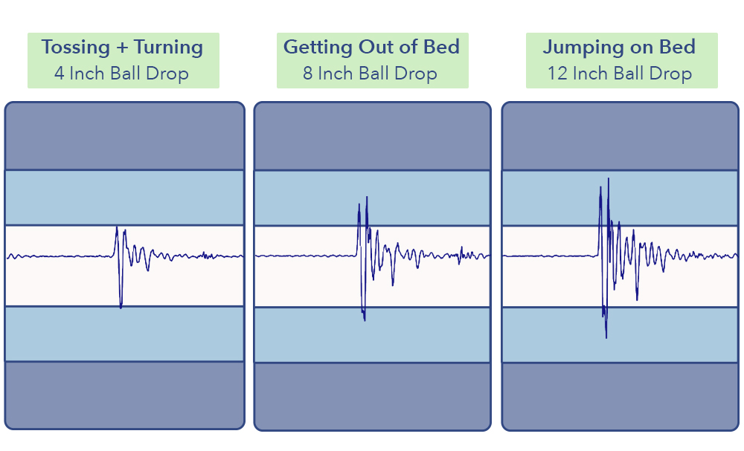This screenshot has height=451, width=744.
Task: Click bottom dark band of Jumping chart
Action: click(x=620, y=397)
